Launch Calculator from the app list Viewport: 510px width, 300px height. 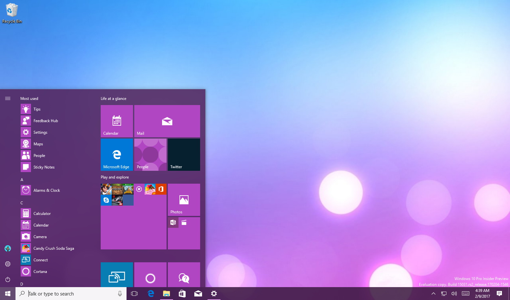coord(58,214)
